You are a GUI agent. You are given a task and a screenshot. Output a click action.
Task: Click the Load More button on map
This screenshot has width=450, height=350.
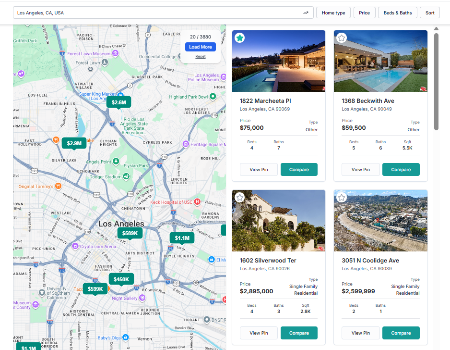click(x=201, y=47)
